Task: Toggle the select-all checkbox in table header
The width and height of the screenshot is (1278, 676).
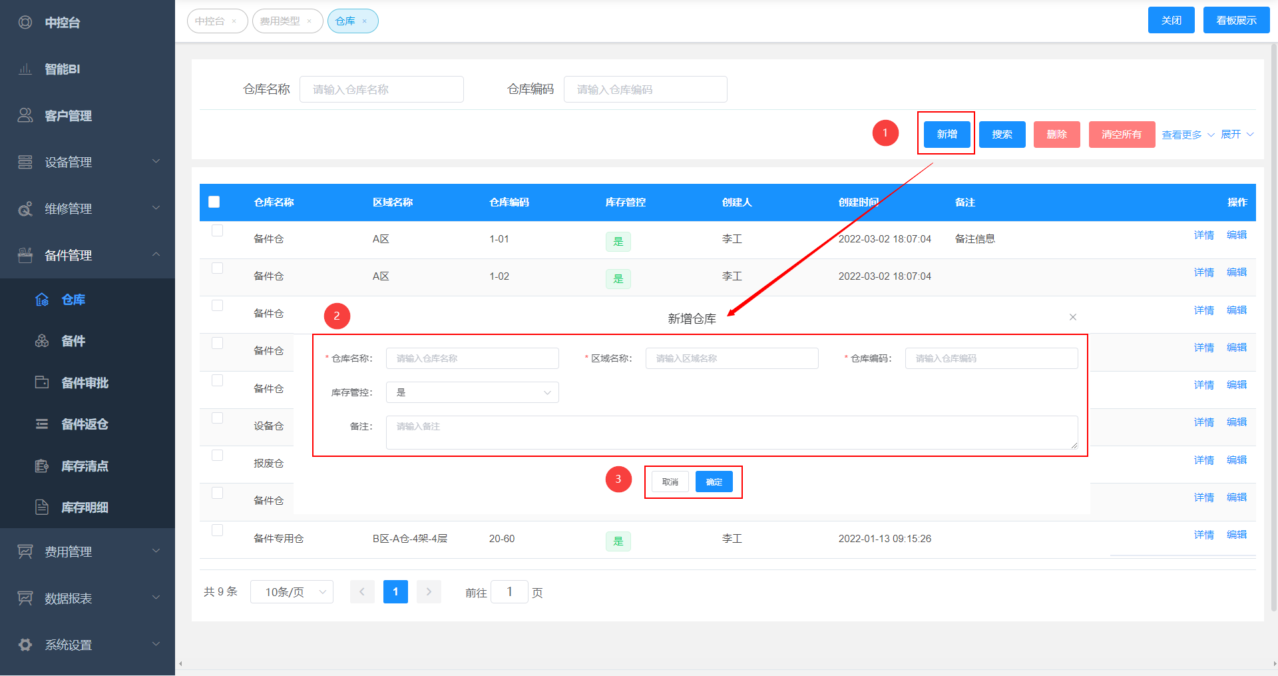Action: (x=214, y=202)
